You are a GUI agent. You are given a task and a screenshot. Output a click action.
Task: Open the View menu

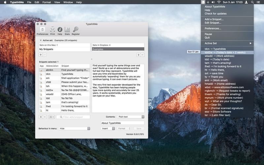click(x=57, y=2)
